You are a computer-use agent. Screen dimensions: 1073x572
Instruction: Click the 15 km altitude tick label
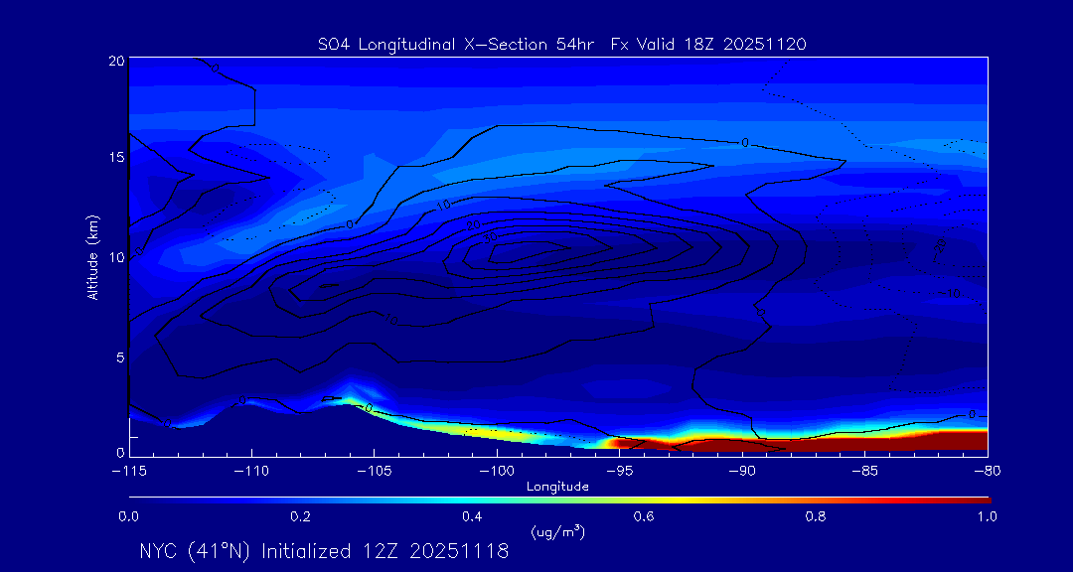115,158
